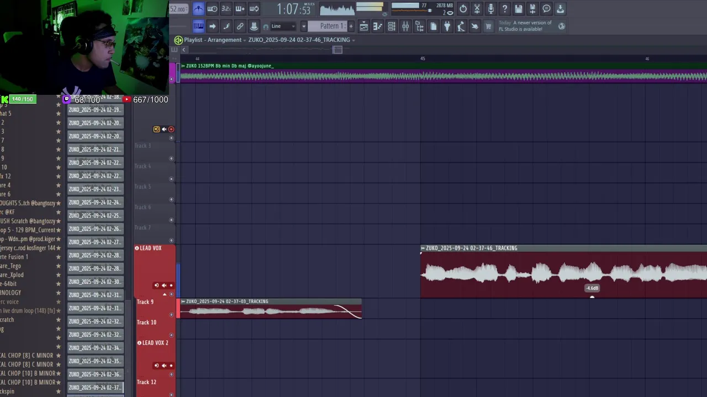Open the audio editor scissors icon
707x397 pixels.
[477, 9]
